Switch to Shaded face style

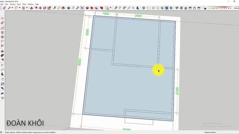[x=162, y=8]
